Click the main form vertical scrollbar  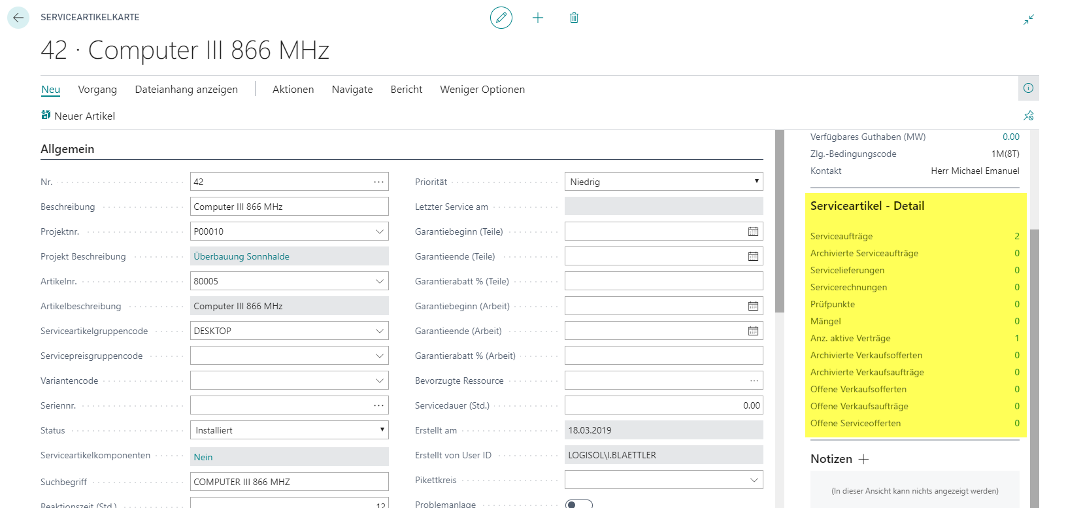coord(780,221)
